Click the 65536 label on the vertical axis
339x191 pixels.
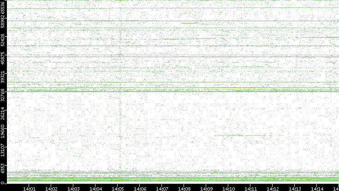click(x=3, y=8)
